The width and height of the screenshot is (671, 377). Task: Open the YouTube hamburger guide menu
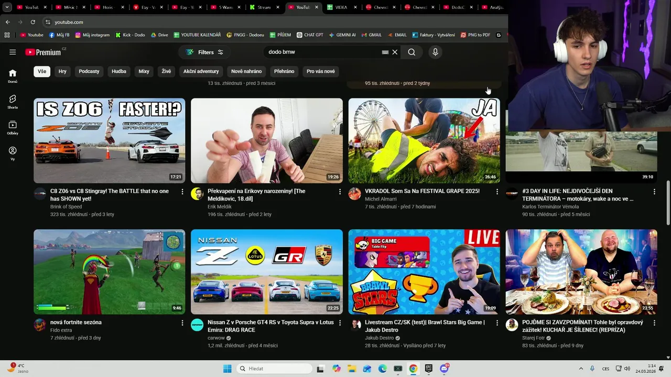point(13,52)
